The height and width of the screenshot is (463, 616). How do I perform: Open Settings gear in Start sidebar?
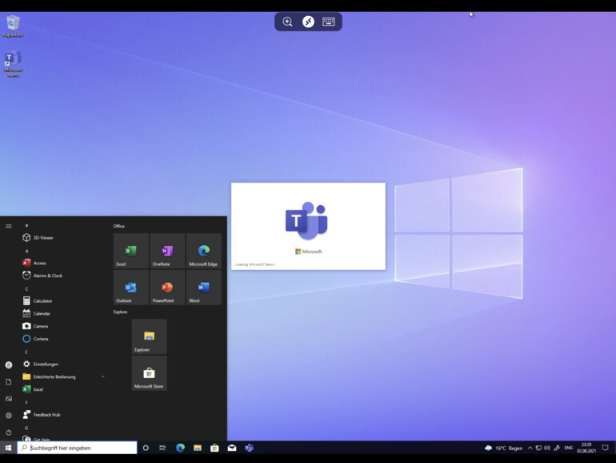9,416
